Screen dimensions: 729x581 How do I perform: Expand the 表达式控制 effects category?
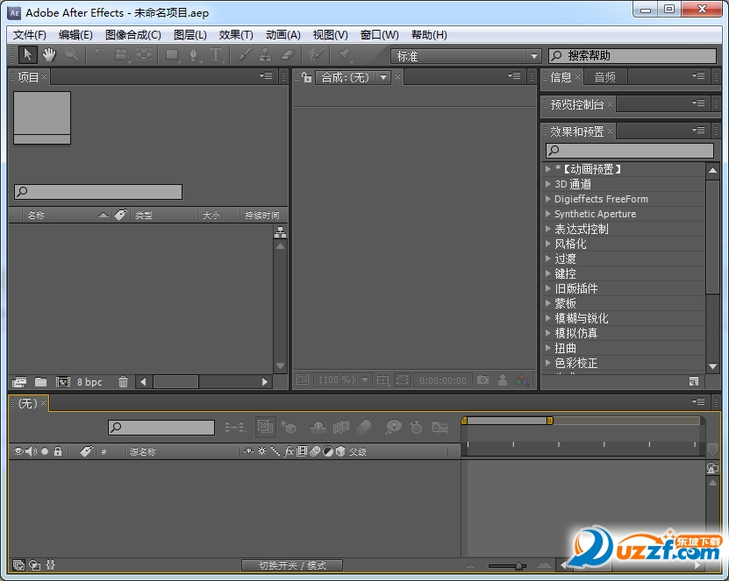click(548, 229)
